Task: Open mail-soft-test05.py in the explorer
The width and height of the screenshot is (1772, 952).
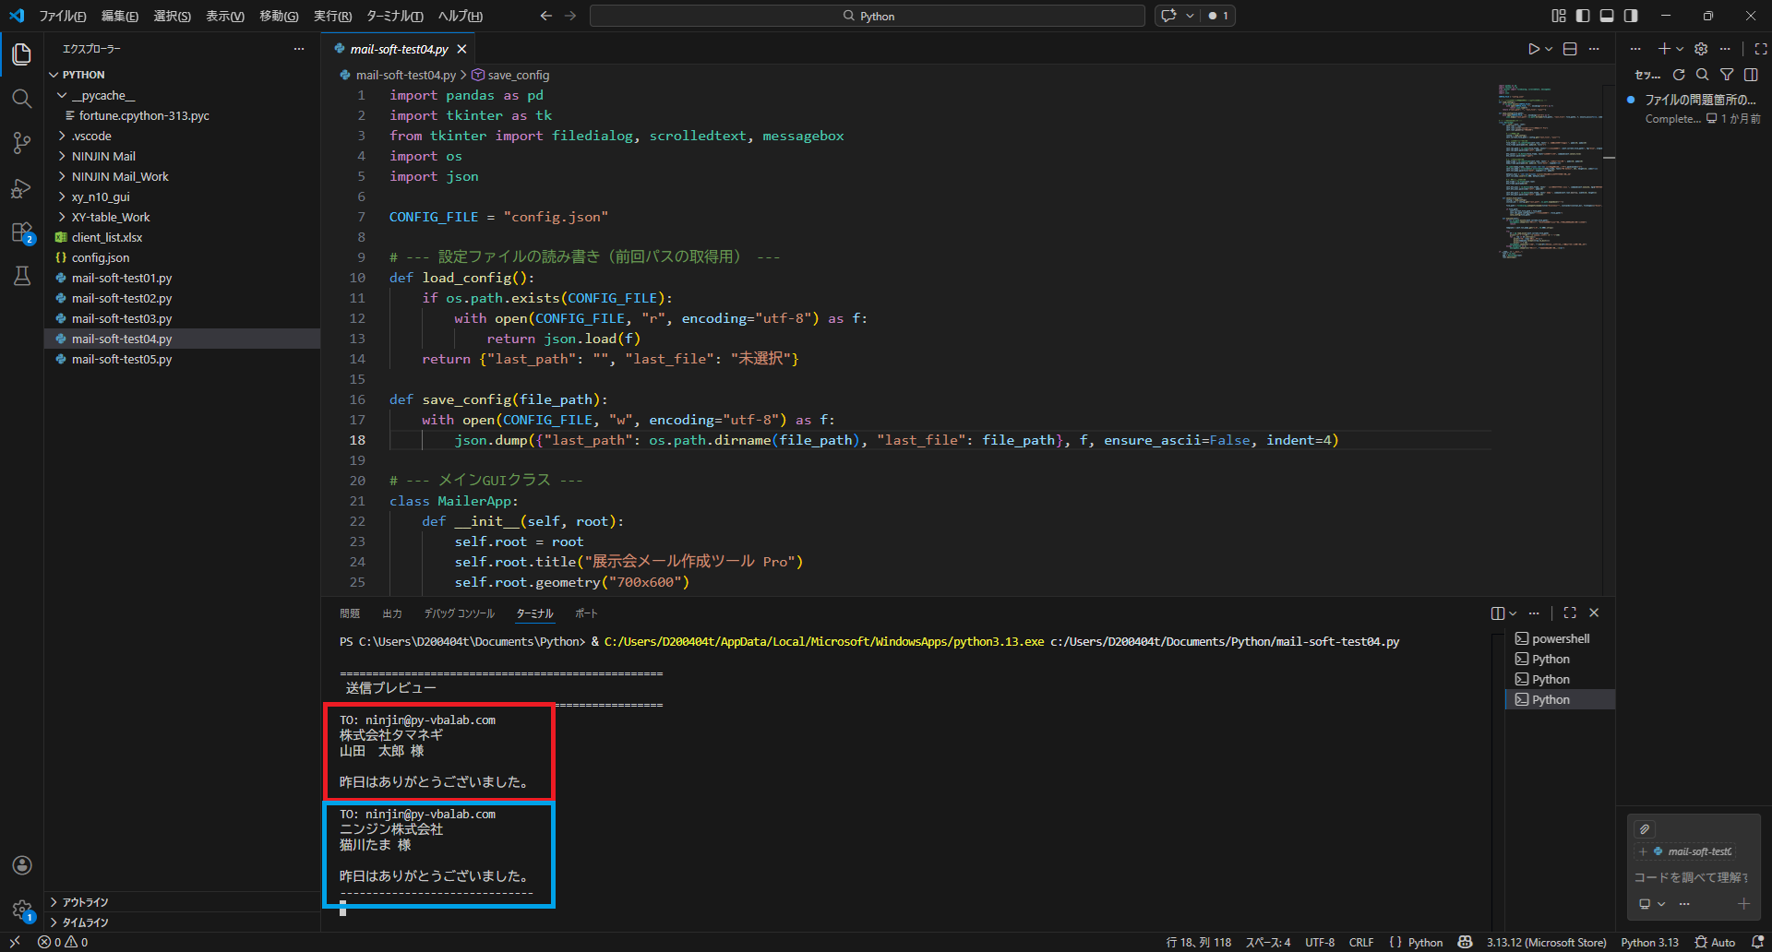Action: 122,359
